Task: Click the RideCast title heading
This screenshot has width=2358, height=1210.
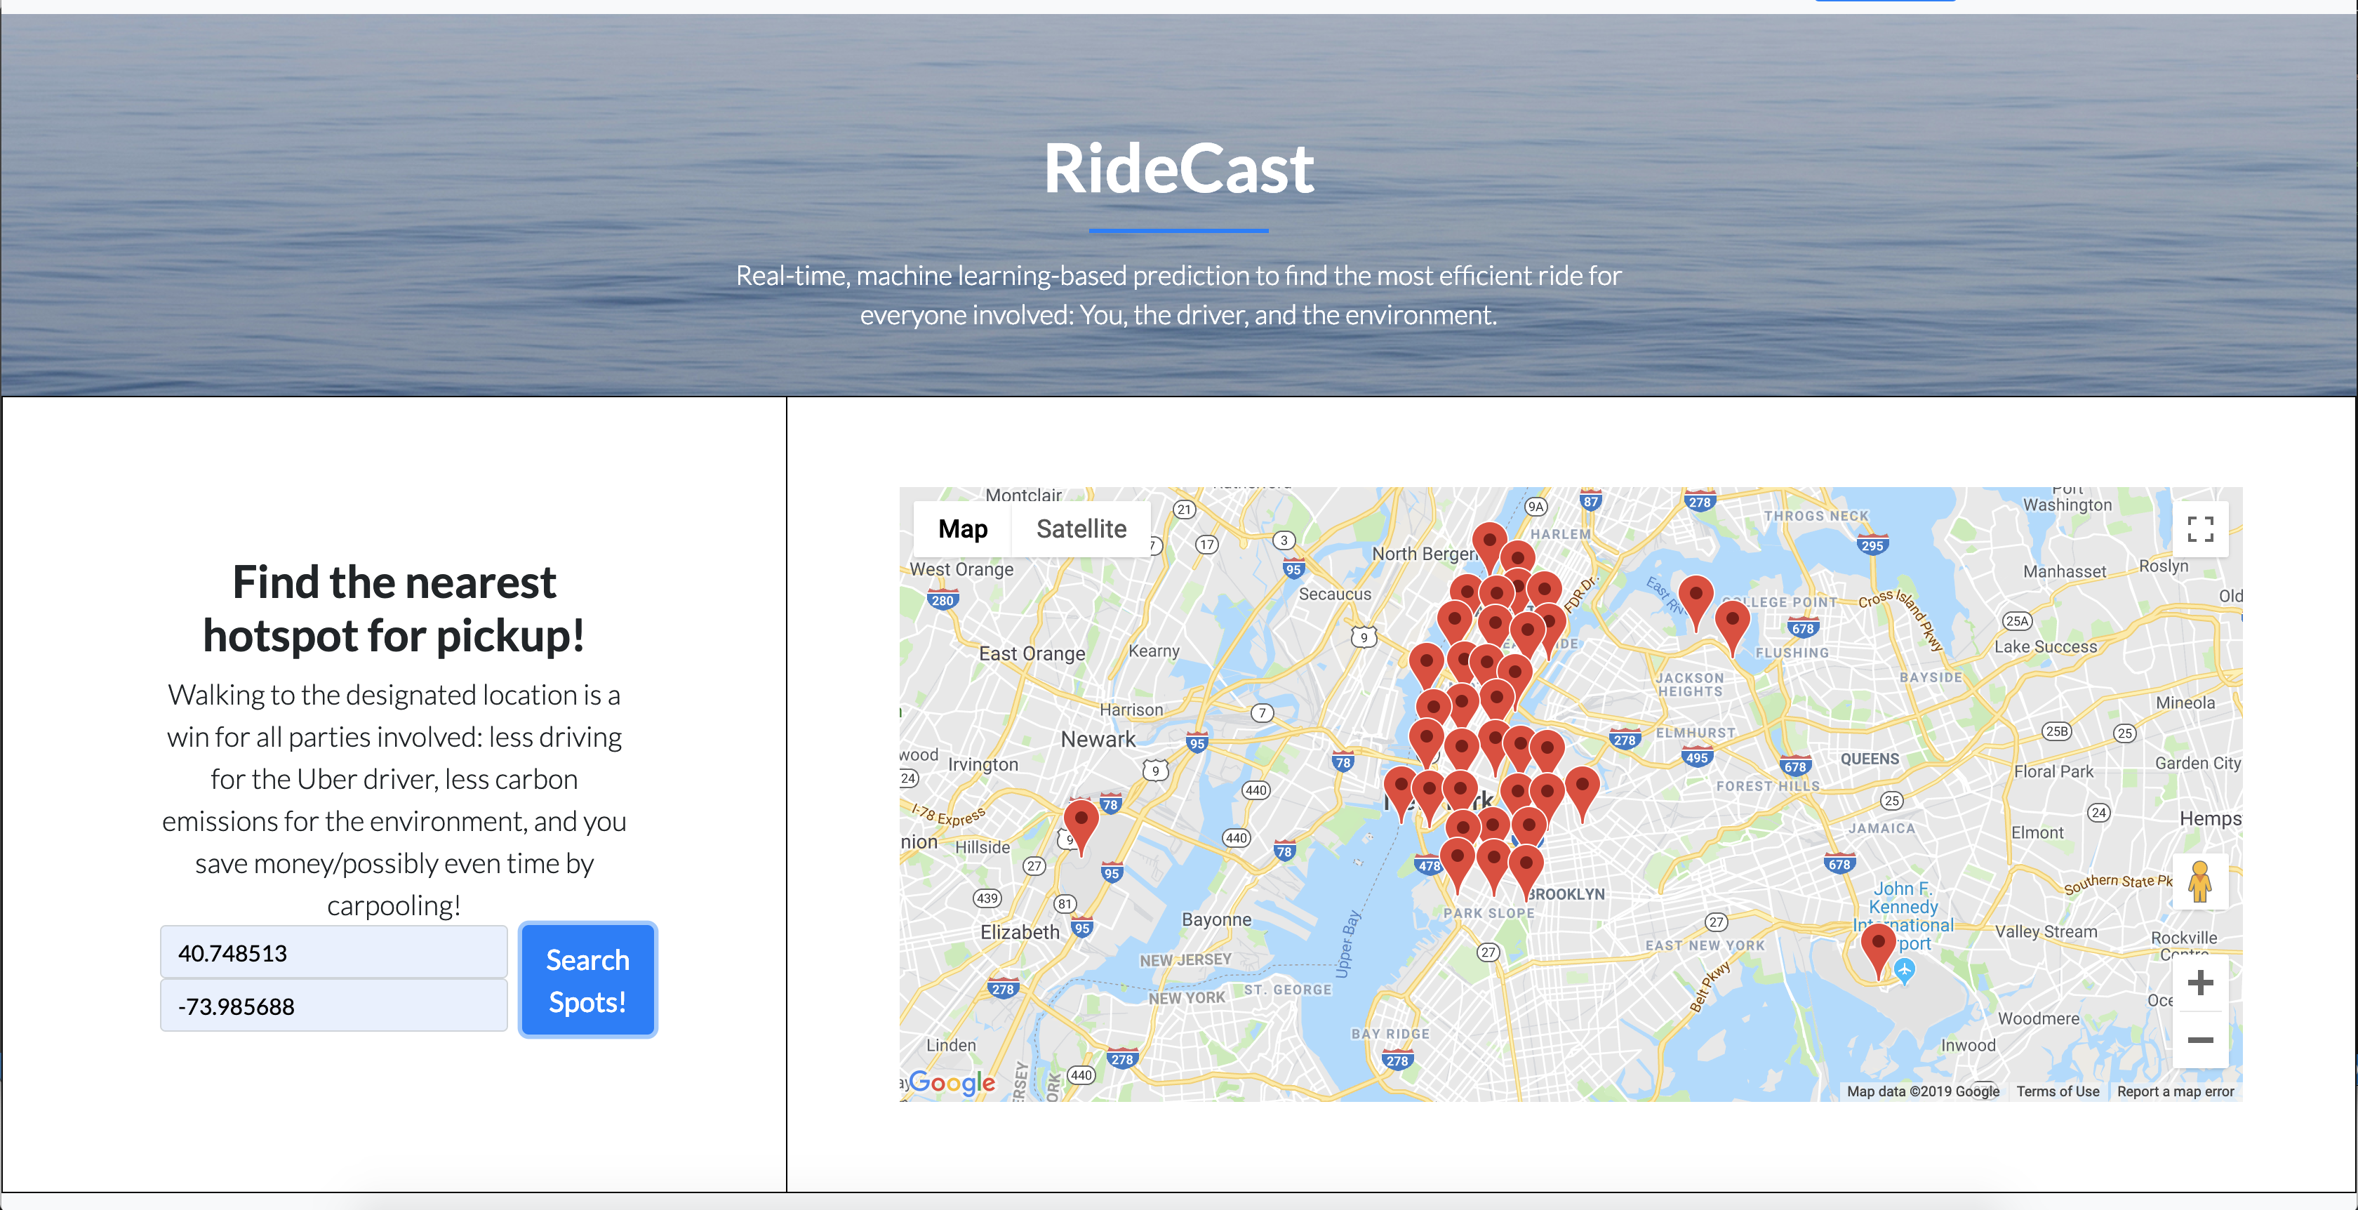Action: (x=1178, y=169)
